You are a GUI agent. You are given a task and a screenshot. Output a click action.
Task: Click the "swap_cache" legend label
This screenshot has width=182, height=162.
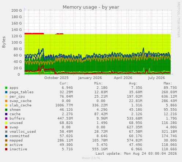(21, 101)
